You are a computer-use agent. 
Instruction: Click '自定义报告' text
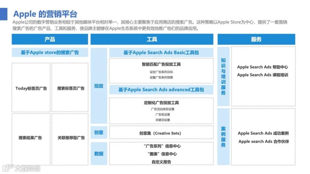pos(161,162)
